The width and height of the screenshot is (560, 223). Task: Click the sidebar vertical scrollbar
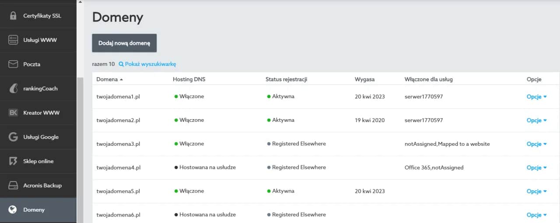80,148
